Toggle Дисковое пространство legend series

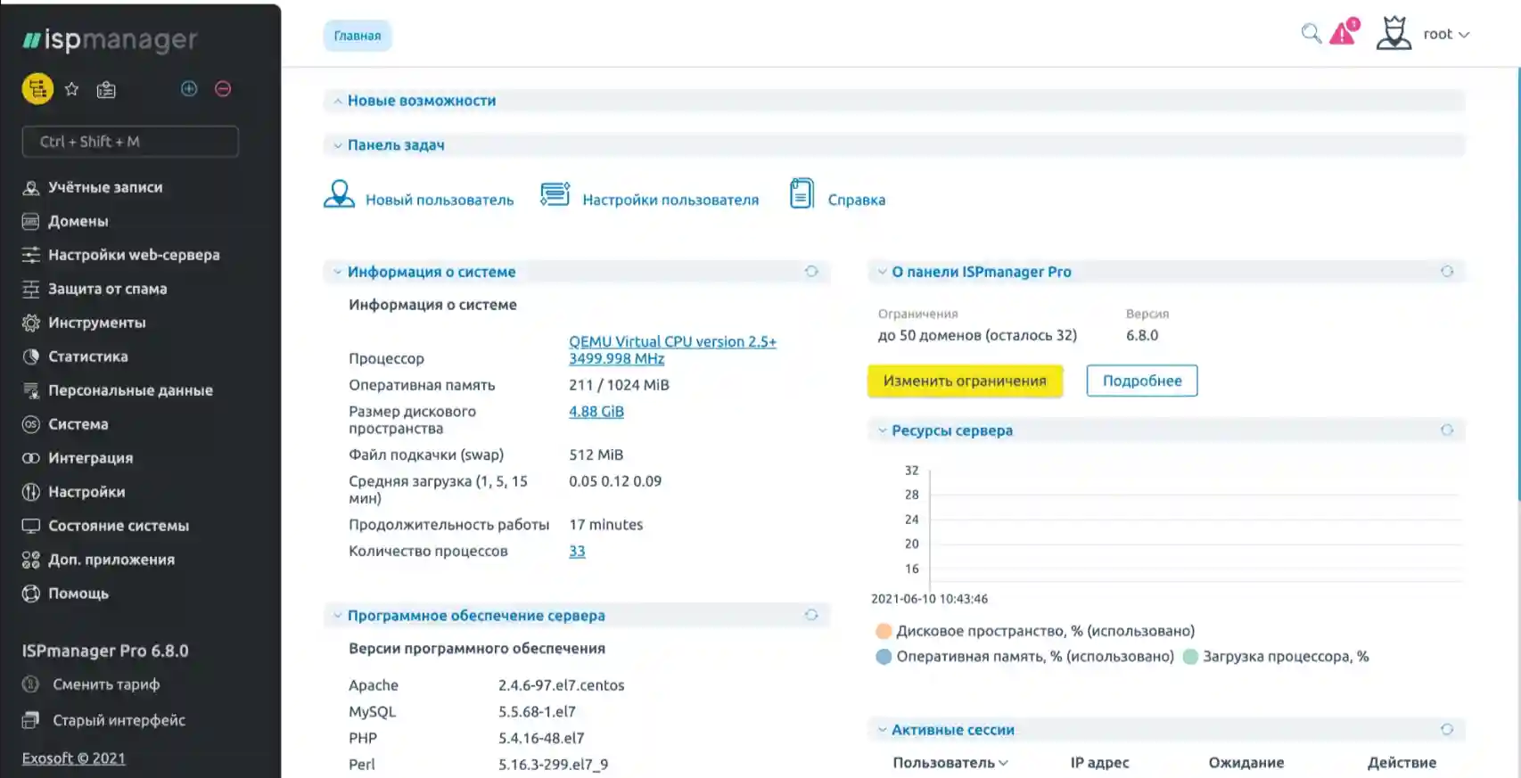pos(884,631)
